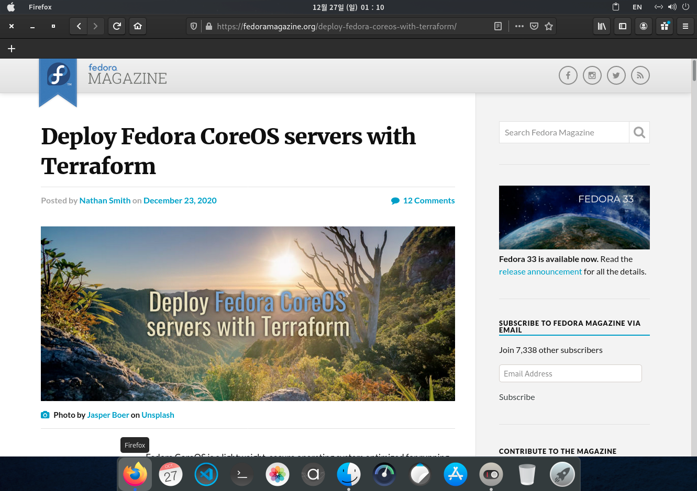Open Fedora Magazine Twitter icon
Screen dimensions: 697x491
[x=616, y=75]
